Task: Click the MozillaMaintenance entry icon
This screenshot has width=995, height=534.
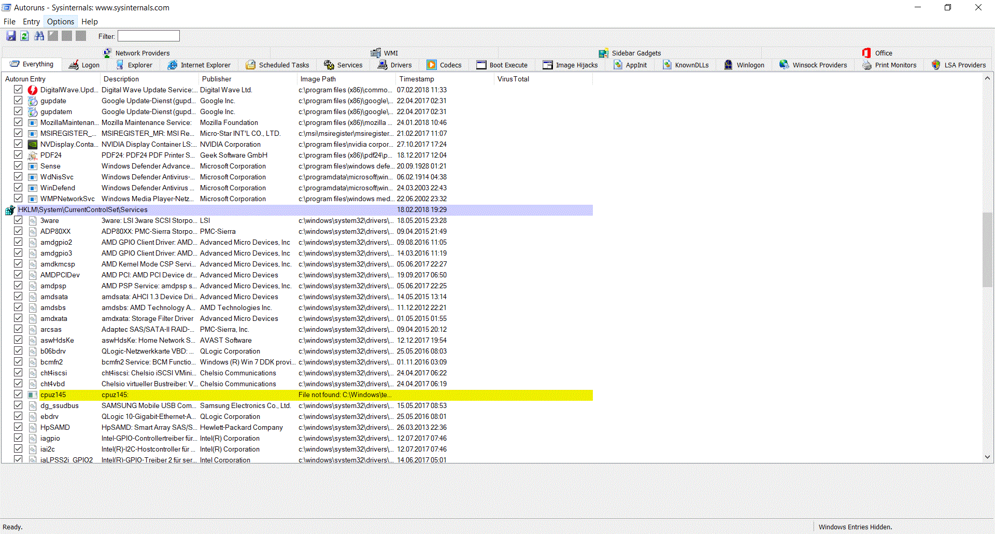Action: click(x=33, y=123)
